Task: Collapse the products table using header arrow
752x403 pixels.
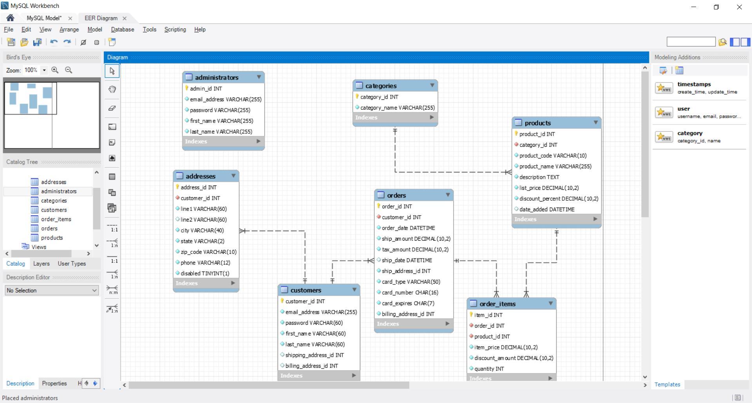Action: pos(595,122)
